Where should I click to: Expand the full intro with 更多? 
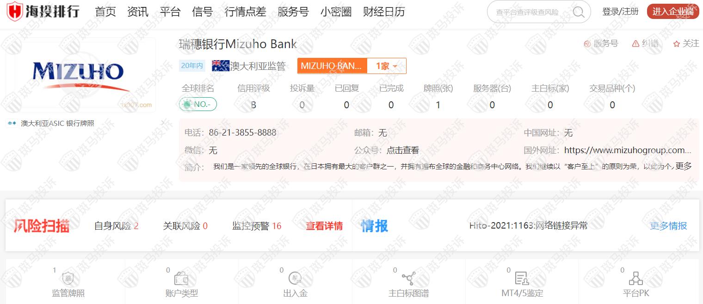pyautogui.click(x=684, y=166)
